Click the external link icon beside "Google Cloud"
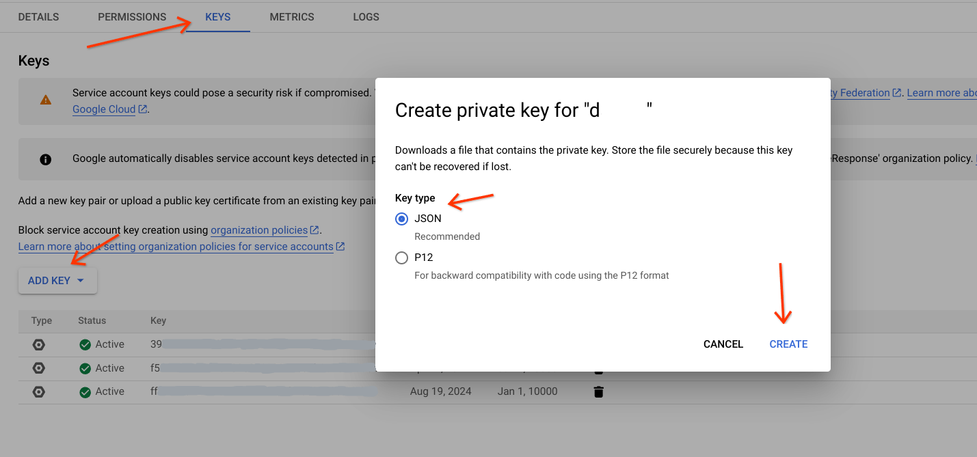Viewport: 977px width, 457px height. click(142, 109)
